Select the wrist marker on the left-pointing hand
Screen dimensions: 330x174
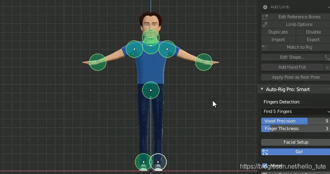(x=98, y=62)
